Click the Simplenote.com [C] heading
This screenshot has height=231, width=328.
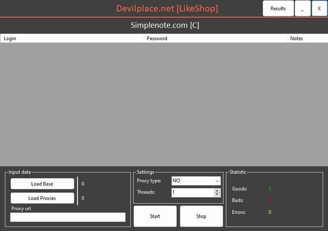click(165, 25)
